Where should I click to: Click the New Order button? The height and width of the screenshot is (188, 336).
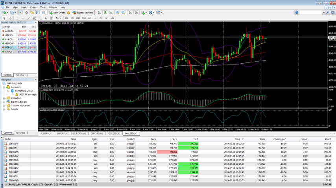pos(57,13)
